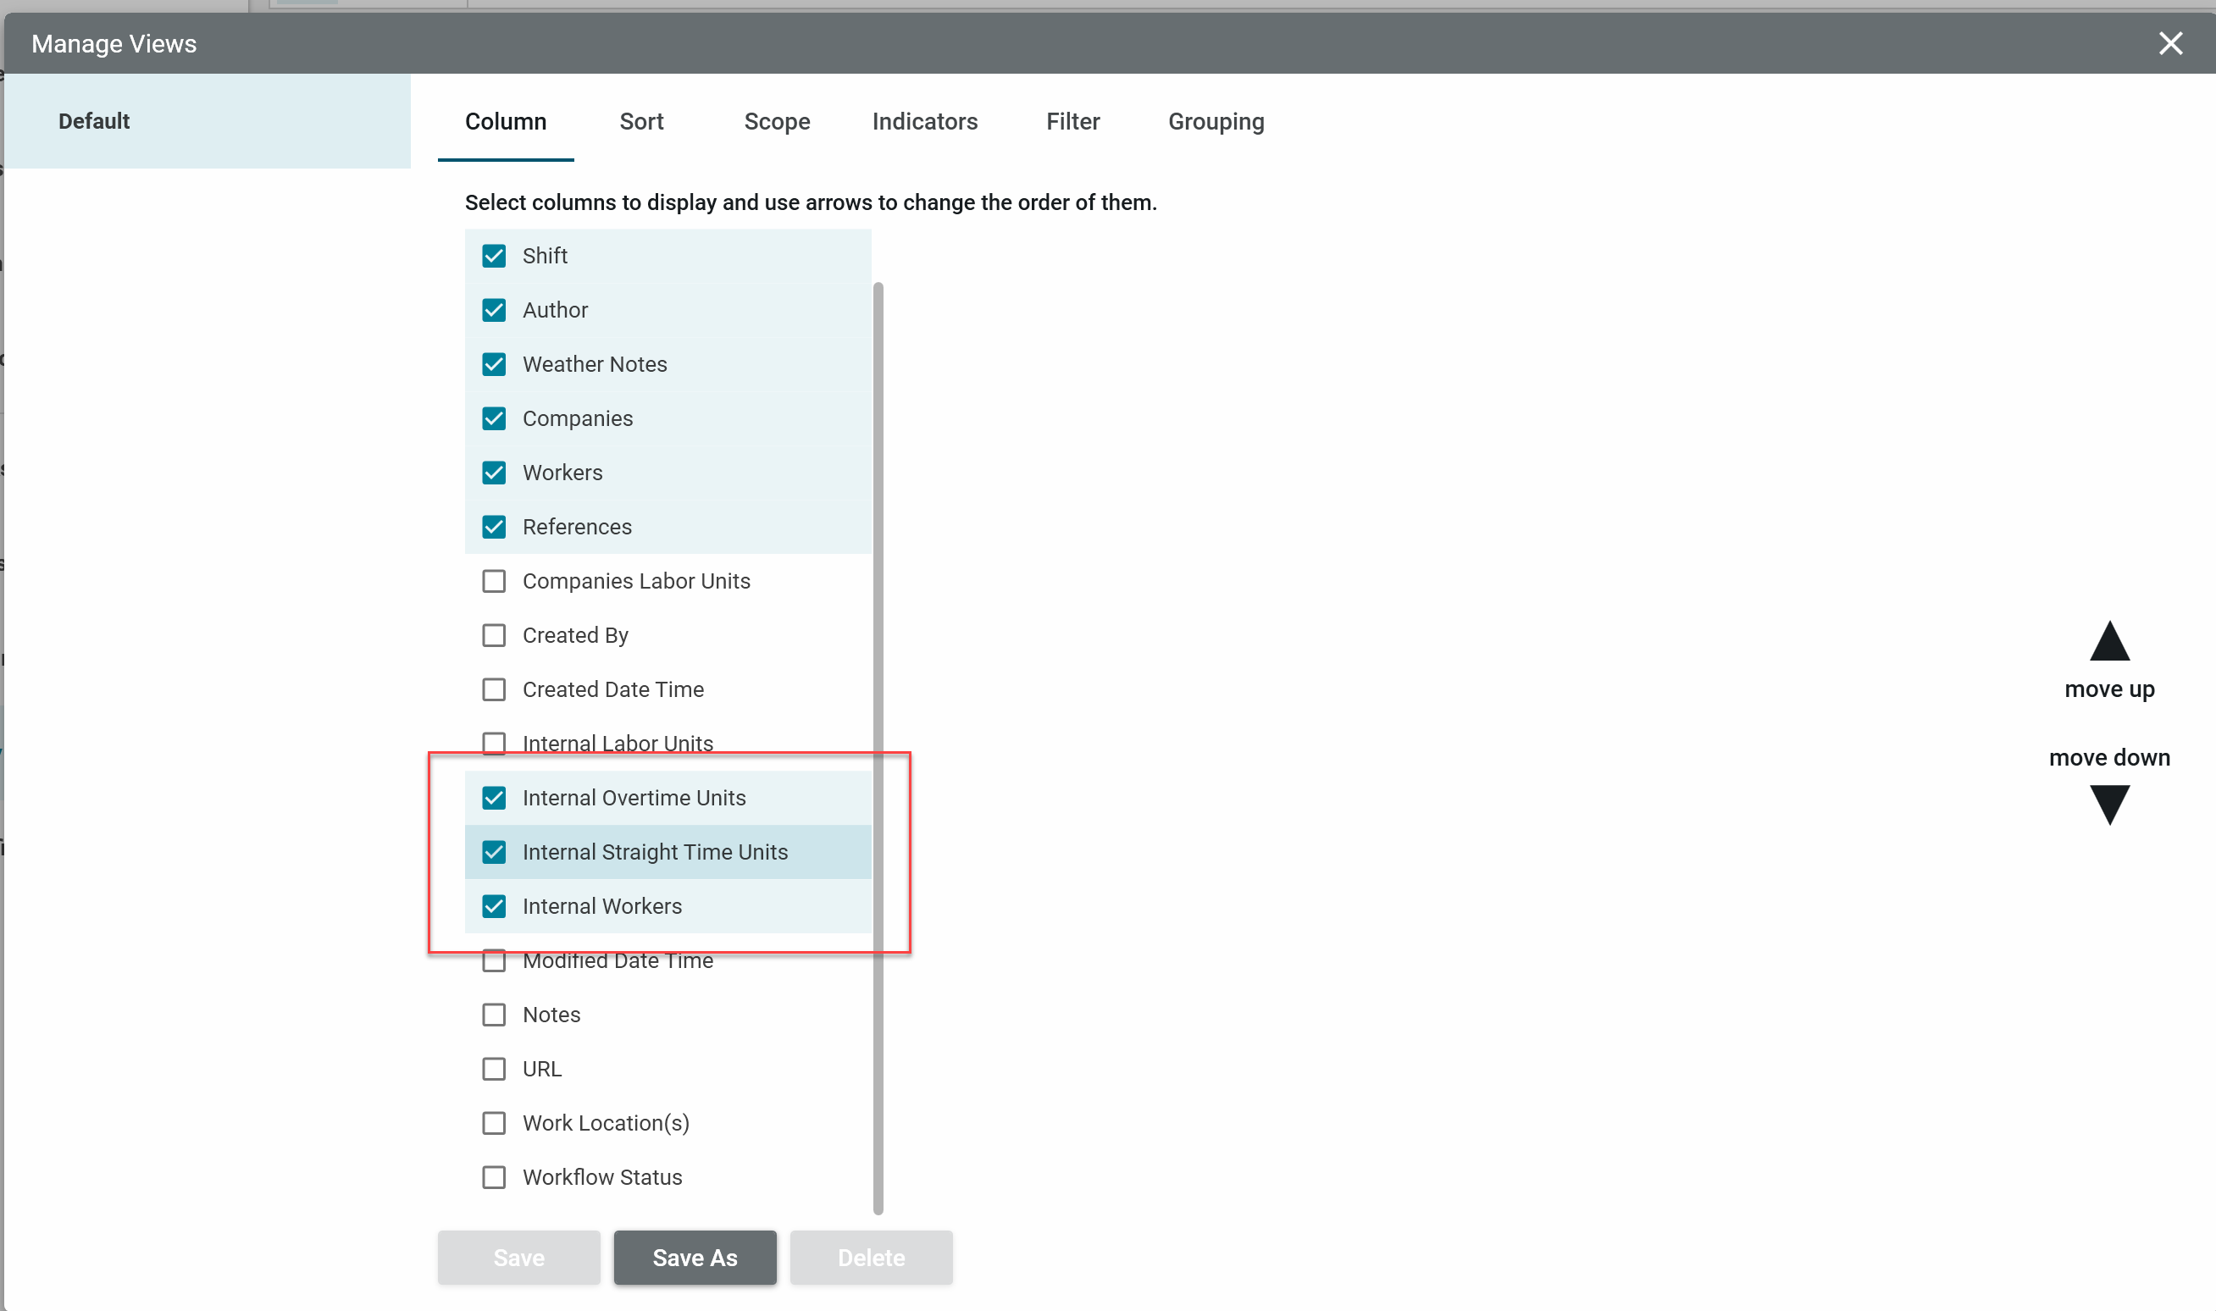Switch to the Sort tab
Image resolution: width=2216 pixels, height=1311 pixels.
pyautogui.click(x=640, y=121)
